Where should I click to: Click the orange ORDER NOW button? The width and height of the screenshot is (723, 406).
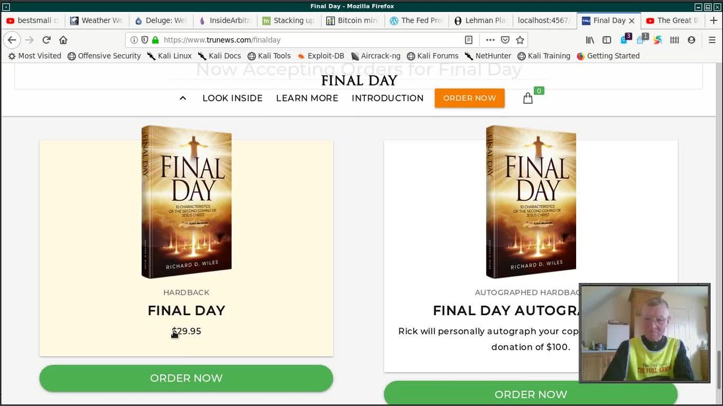469,98
